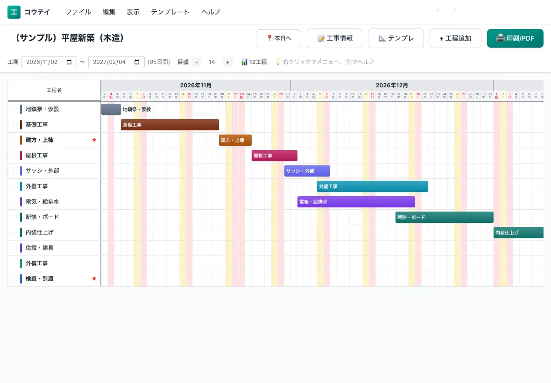Screen dimensions: 551x383
Task: Select the 断熱・ボード Gantt bar
Action: point(444,218)
